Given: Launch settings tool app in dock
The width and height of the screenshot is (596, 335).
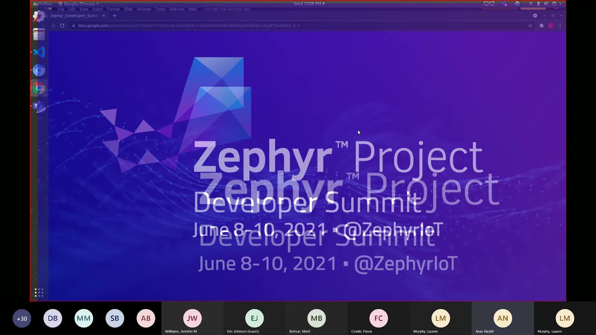Looking at the screenshot, I should click(x=39, y=16).
